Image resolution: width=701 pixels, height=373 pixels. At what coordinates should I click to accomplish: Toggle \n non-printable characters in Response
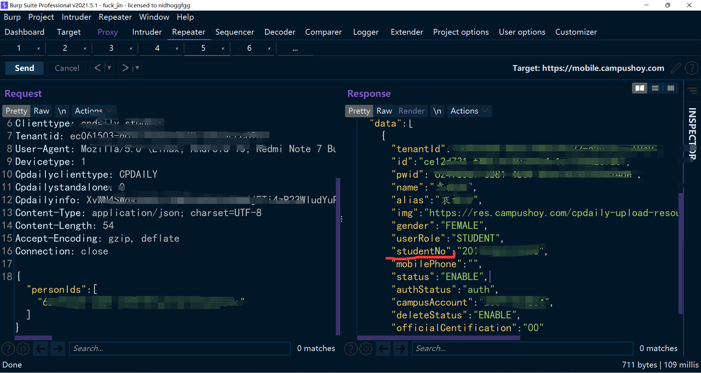(x=437, y=111)
